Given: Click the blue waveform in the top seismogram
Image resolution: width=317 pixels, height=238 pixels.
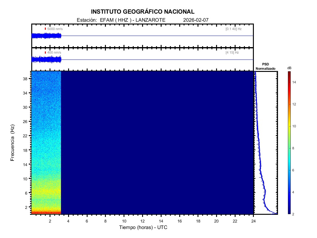Looking at the screenshot, I should [x=46, y=36].
